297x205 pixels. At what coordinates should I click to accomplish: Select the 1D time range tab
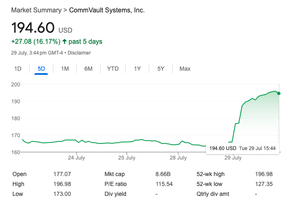click(x=18, y=69)
